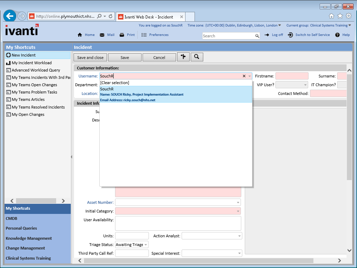Open My Teams Problem Tasks shortcut

[35, 92]
